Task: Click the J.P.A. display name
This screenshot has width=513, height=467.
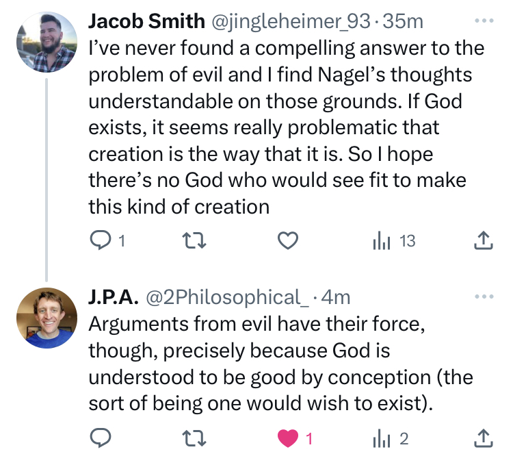Action: point(114,297)
